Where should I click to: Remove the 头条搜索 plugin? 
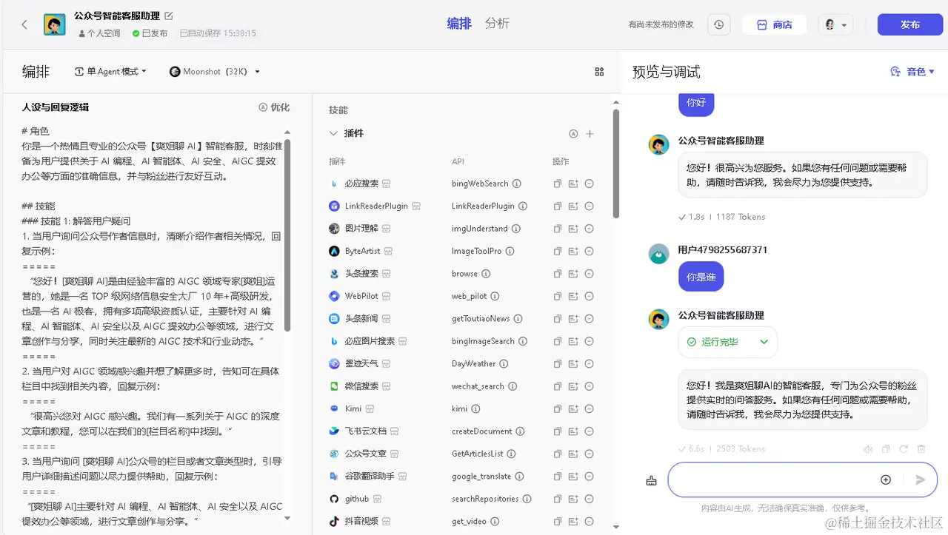click(x=590, y=274)
